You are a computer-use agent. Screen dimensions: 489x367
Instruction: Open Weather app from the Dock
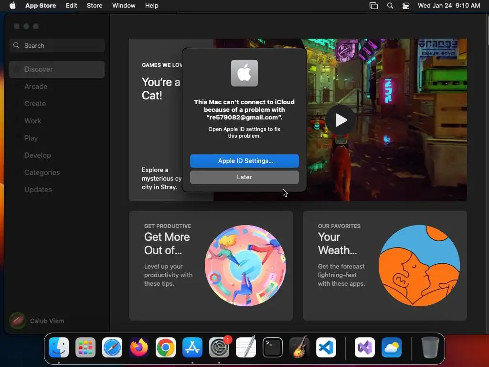click(x=392, y=347)
